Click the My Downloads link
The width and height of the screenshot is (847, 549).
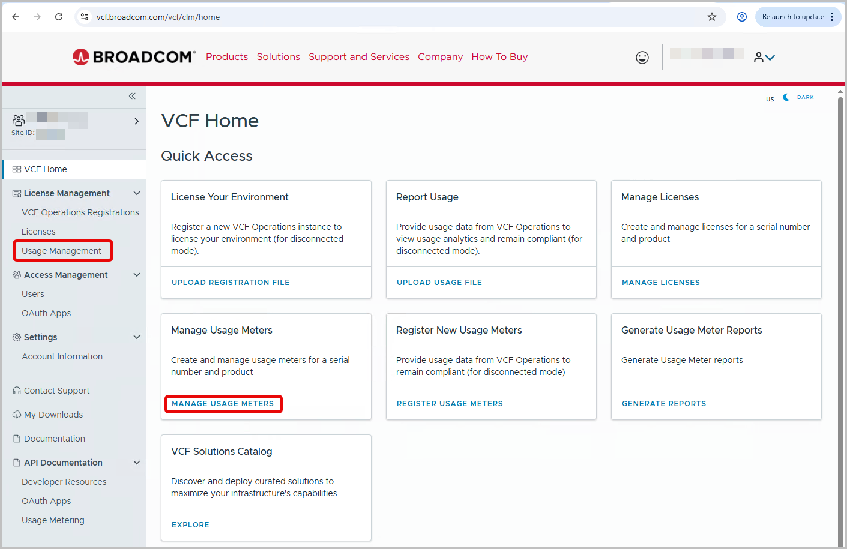pyautogui.click(x=53, y=415)
